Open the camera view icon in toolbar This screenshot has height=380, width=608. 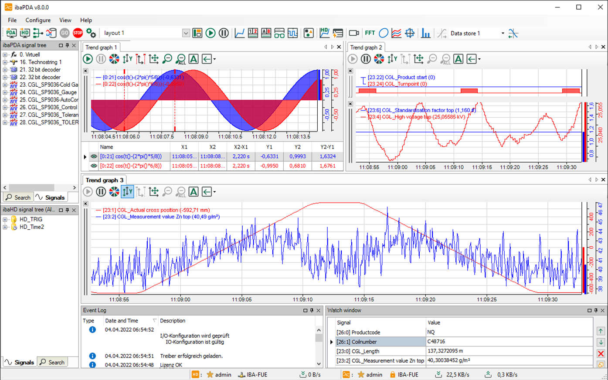354,33
